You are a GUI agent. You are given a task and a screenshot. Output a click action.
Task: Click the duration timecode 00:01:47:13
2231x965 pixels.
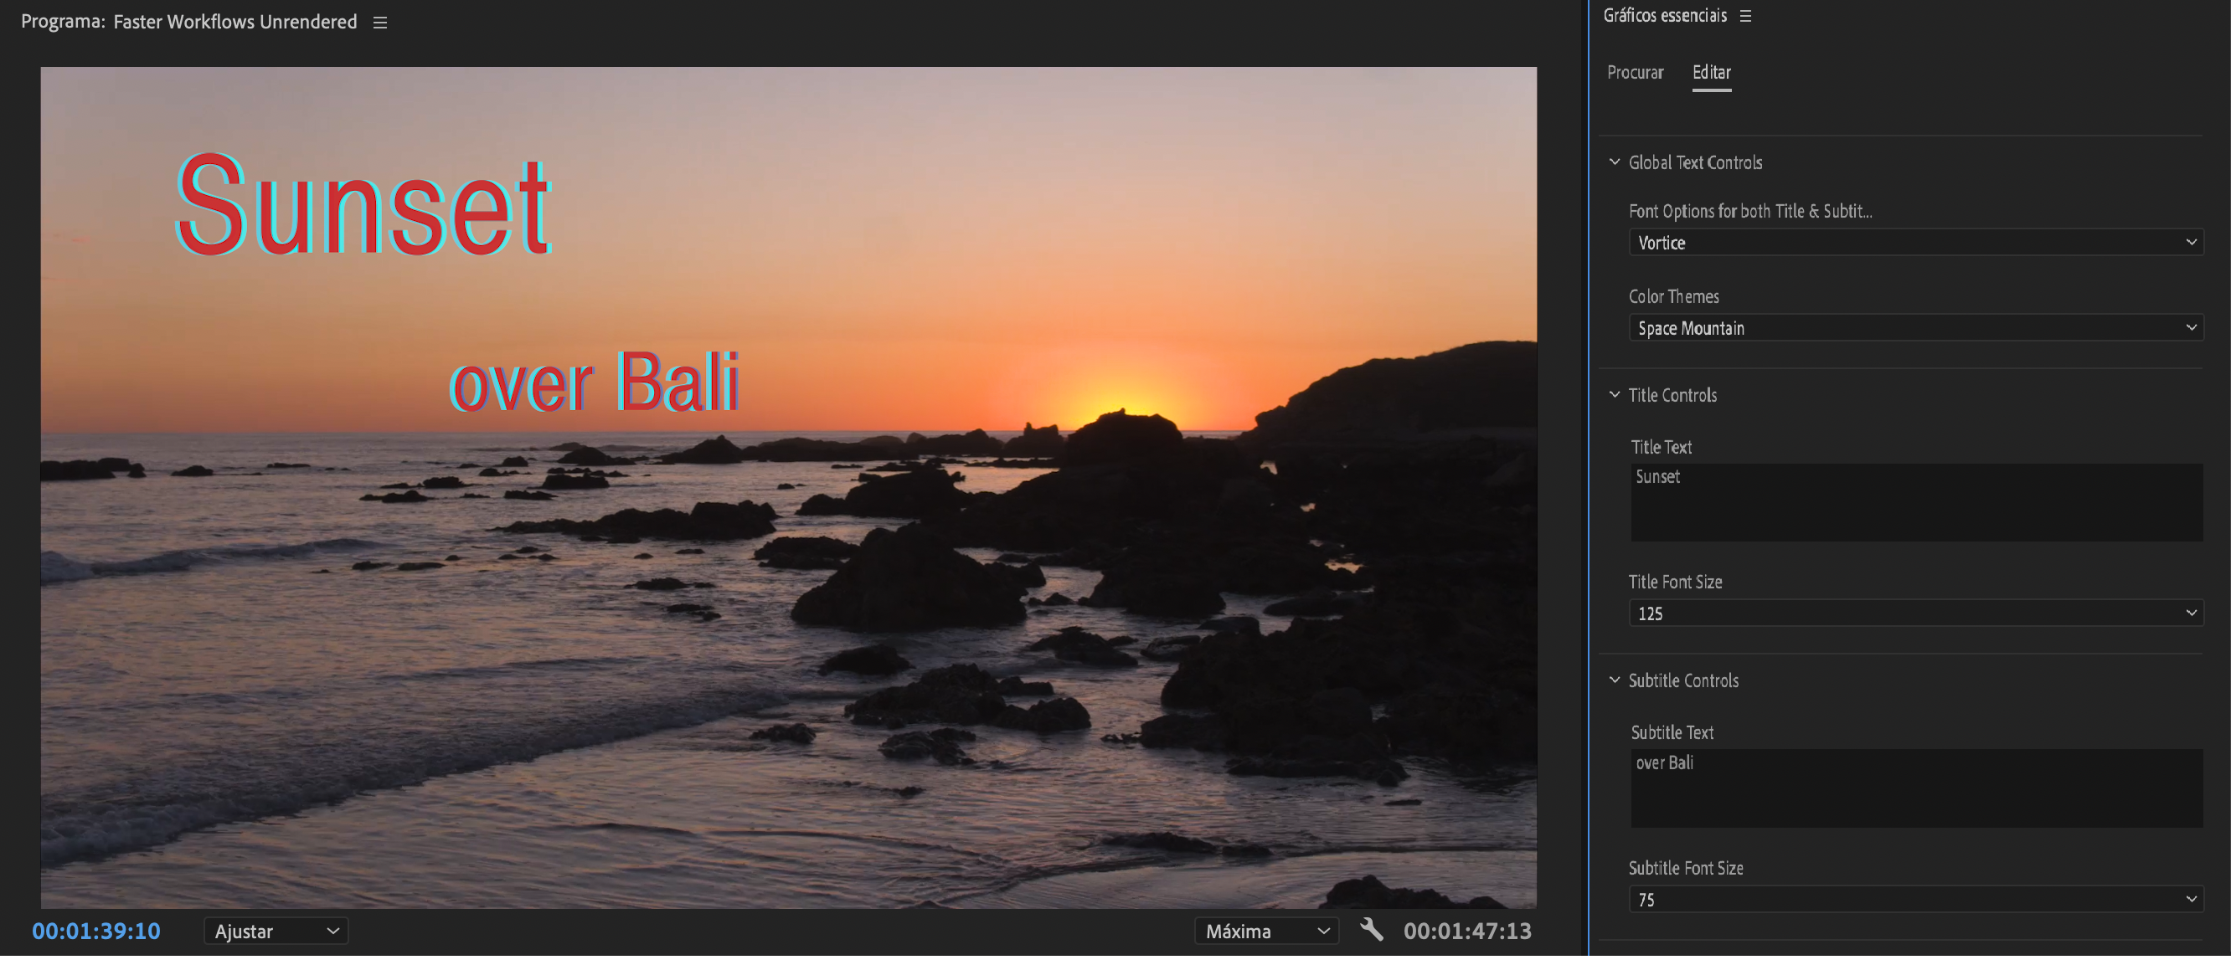pos(1466,932)
